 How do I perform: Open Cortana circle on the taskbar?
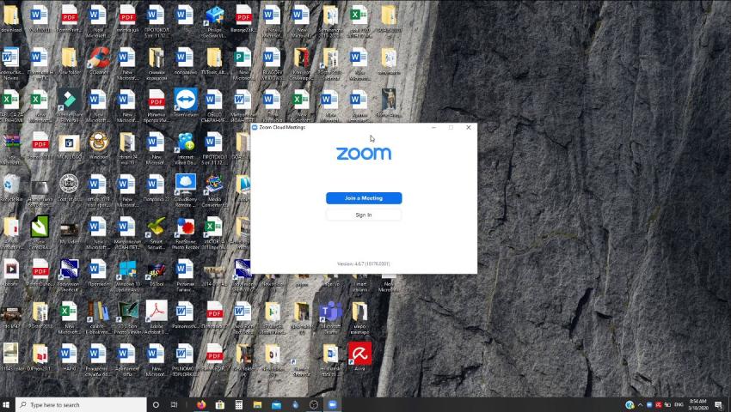tap(157, 404)
